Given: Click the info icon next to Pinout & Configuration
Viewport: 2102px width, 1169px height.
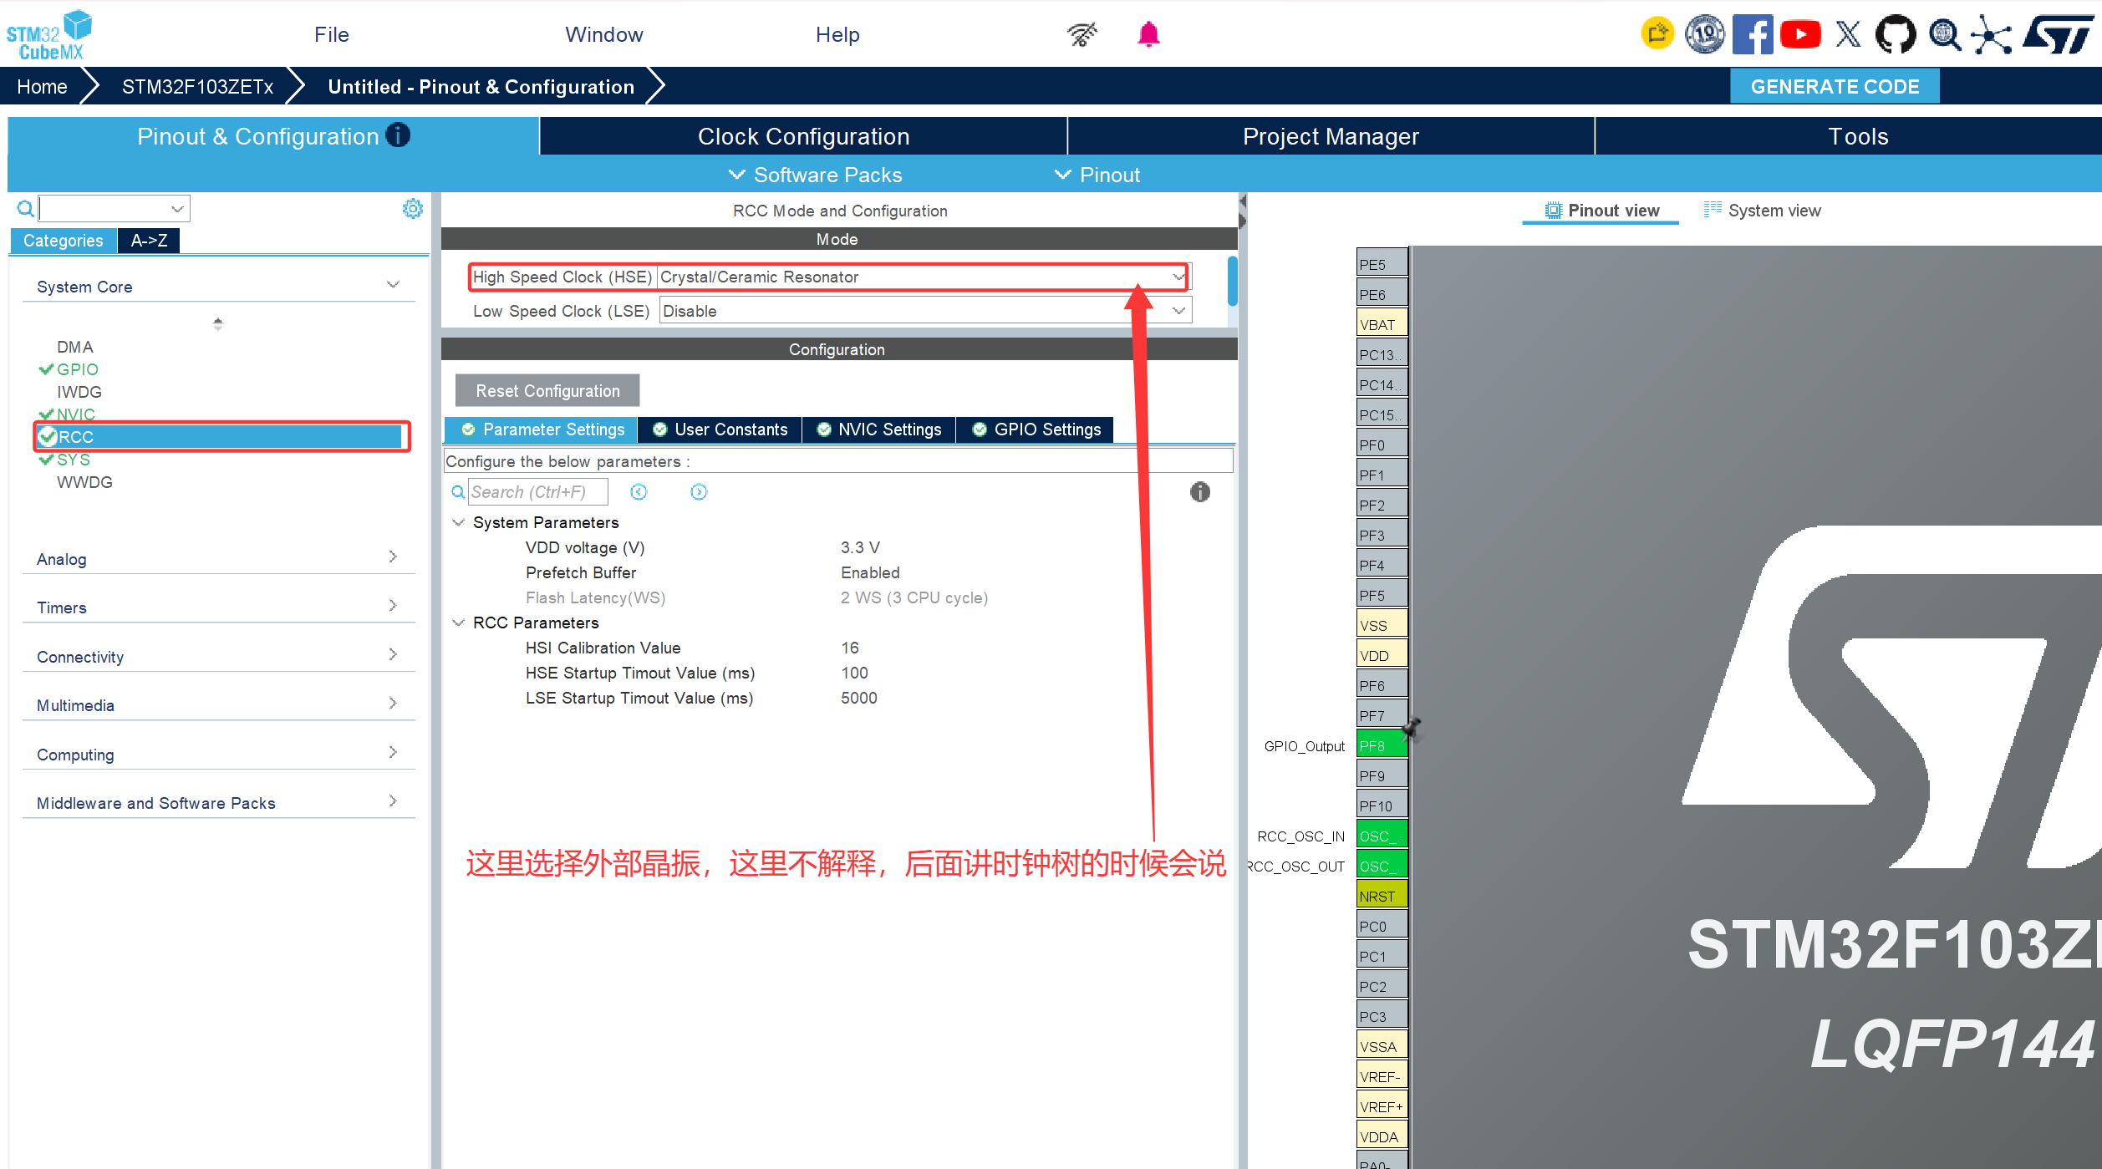Looking at the screenshot, I should 398,135.
